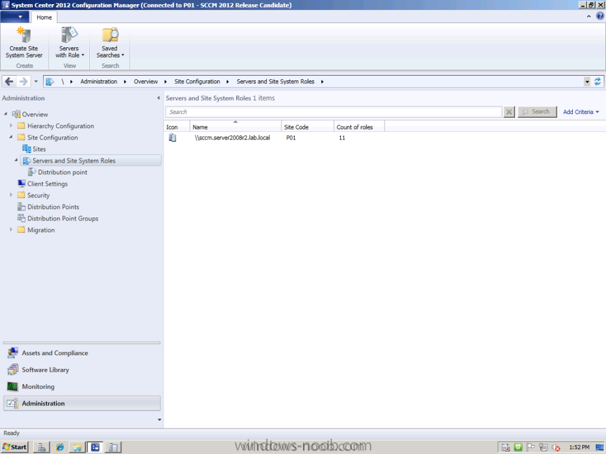Go forward with the right arrow
Image resolution: width=606 pixels, height=454 pixels.
tap(23, 82)
